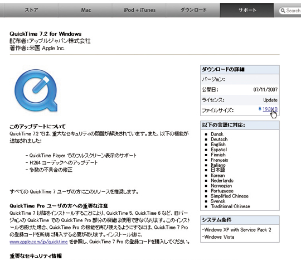Switch to the Mac tab
The image size is (301, 260).
click(86, 10)
